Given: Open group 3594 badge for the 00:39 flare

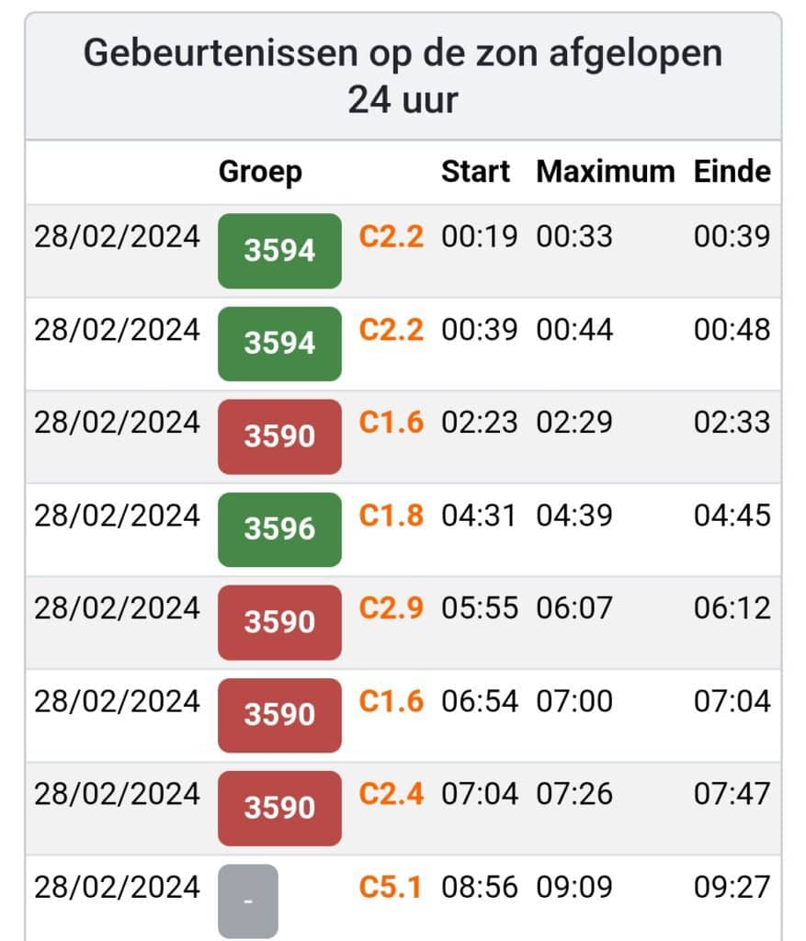Looking at the screenshot, I should [279, 344].
